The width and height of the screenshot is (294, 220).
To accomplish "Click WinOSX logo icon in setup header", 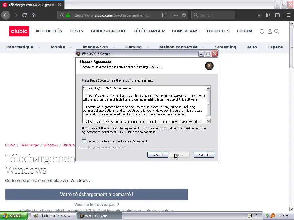I will 209,66.
